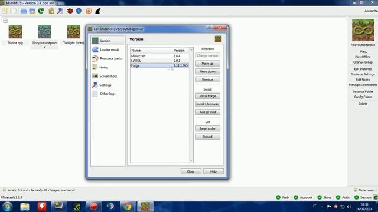
Task: Click the orange Patreon toolbar icon
Action: coord(89,11)
